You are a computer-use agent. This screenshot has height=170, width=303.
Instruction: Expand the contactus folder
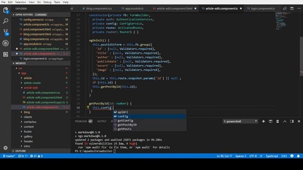[41, 122]
